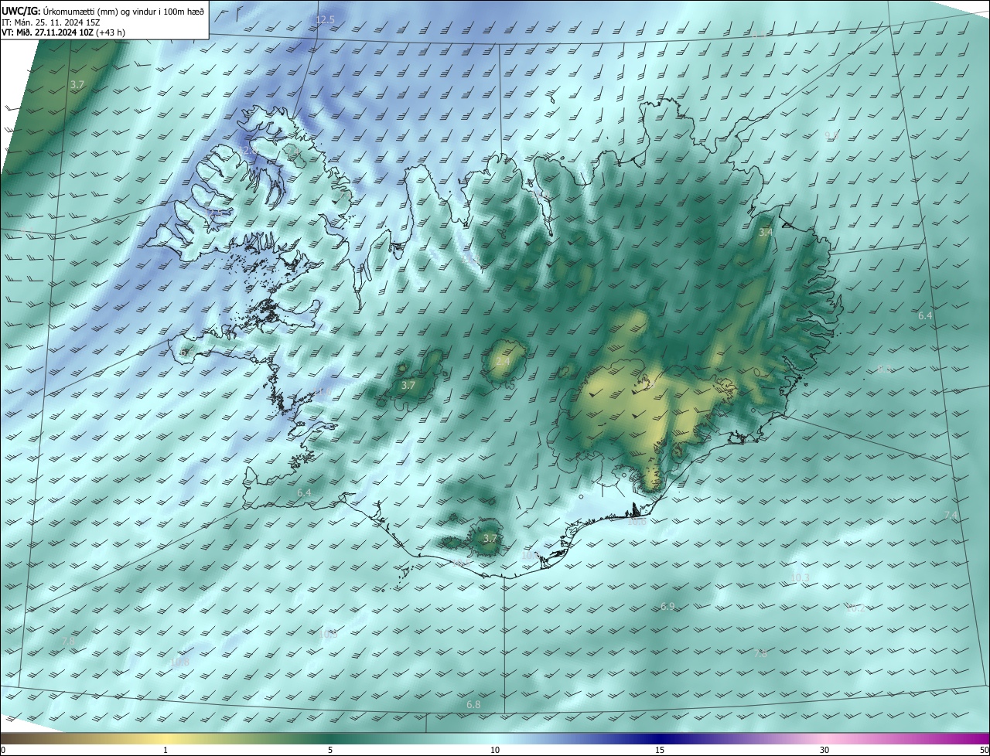Click the 10 tick label on the colorbar
This screenshot has height=756, width=990.
coord(495,750)
